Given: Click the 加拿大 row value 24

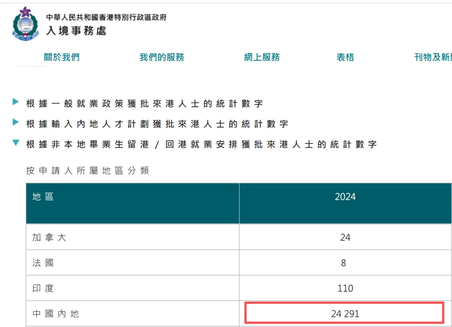Looking at the screenshot, I should 344,237.
